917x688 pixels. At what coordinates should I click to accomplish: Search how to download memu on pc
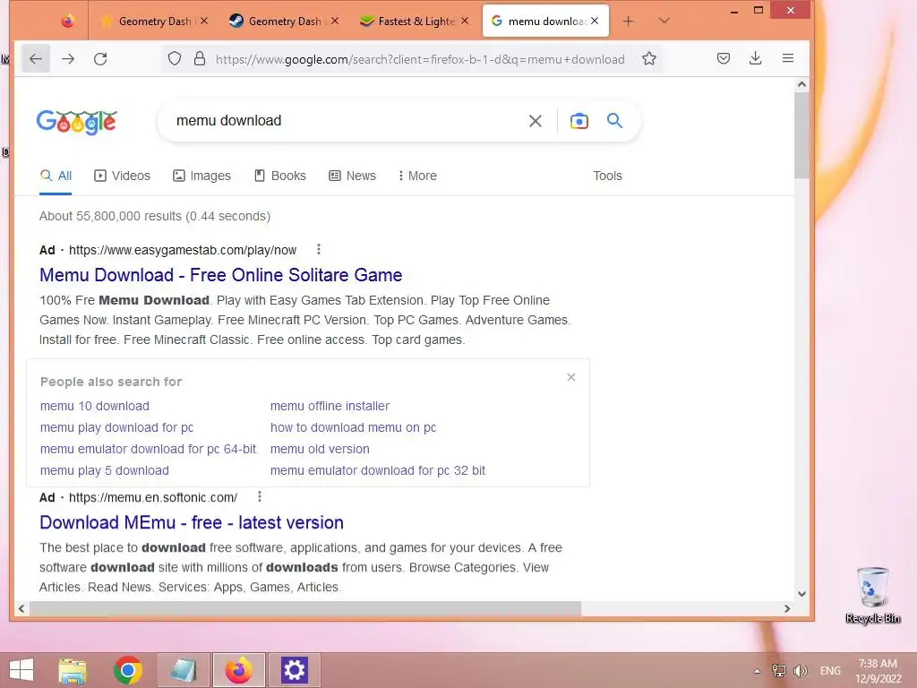pos(353,427)
